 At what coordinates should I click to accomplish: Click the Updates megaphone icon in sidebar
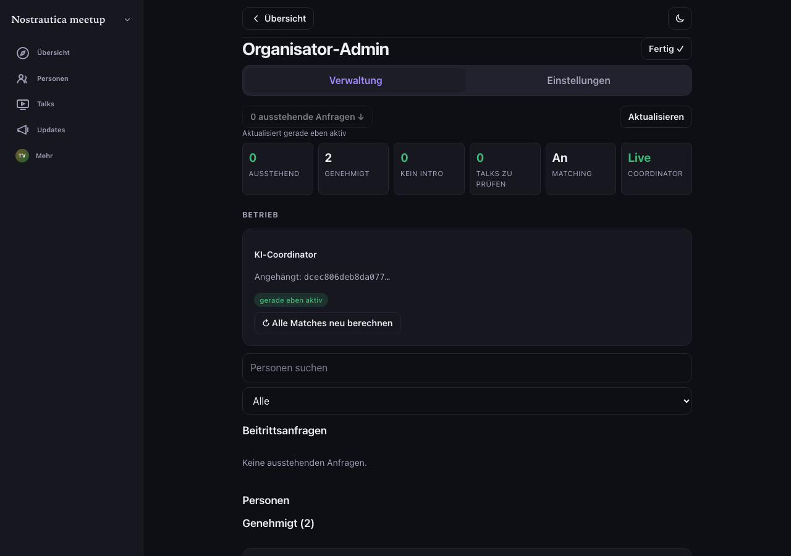23,130
